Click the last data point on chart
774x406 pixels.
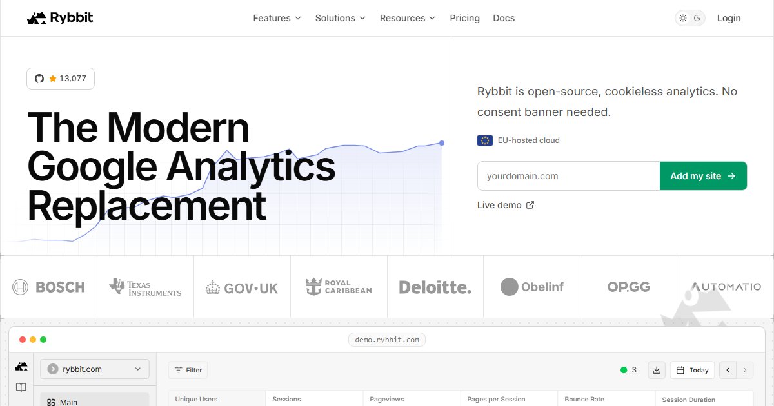click(442, 143)
